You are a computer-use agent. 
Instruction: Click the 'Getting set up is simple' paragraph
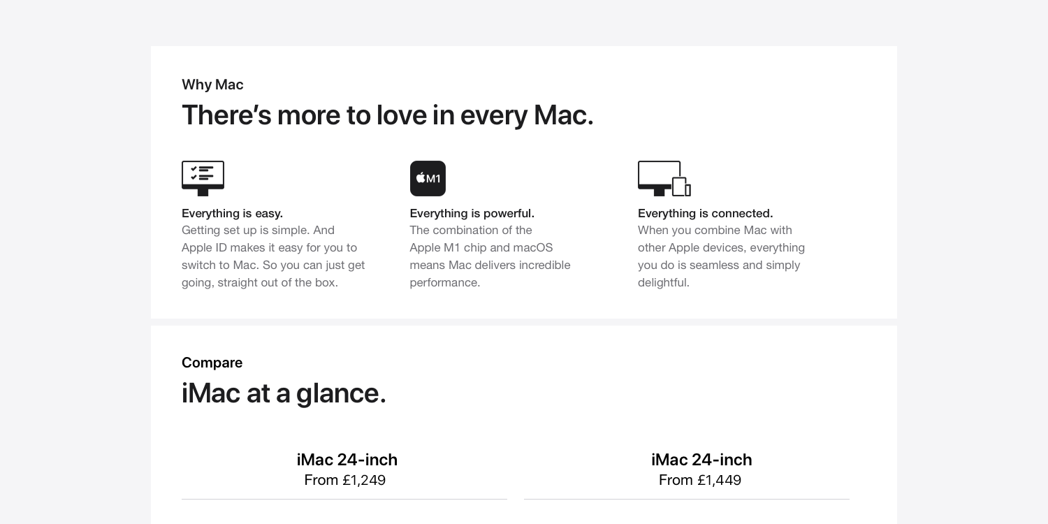pos(273,256)
